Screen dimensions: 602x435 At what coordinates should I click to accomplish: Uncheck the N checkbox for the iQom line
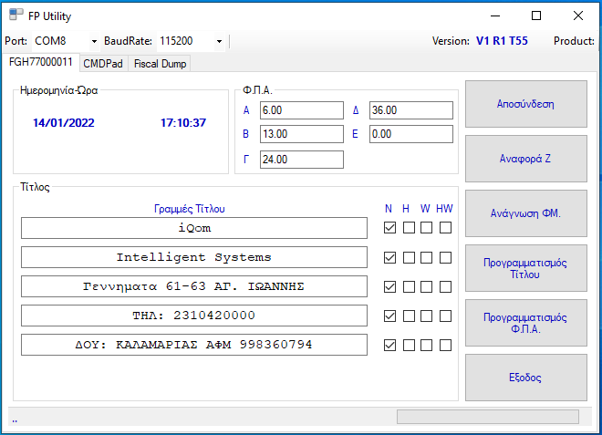pyautogui.click(x=389, y=228)
